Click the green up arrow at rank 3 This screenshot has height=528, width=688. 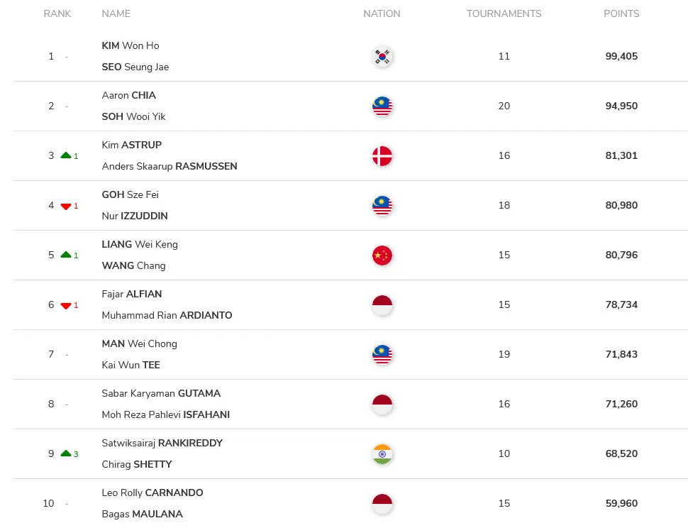point(66,155)
